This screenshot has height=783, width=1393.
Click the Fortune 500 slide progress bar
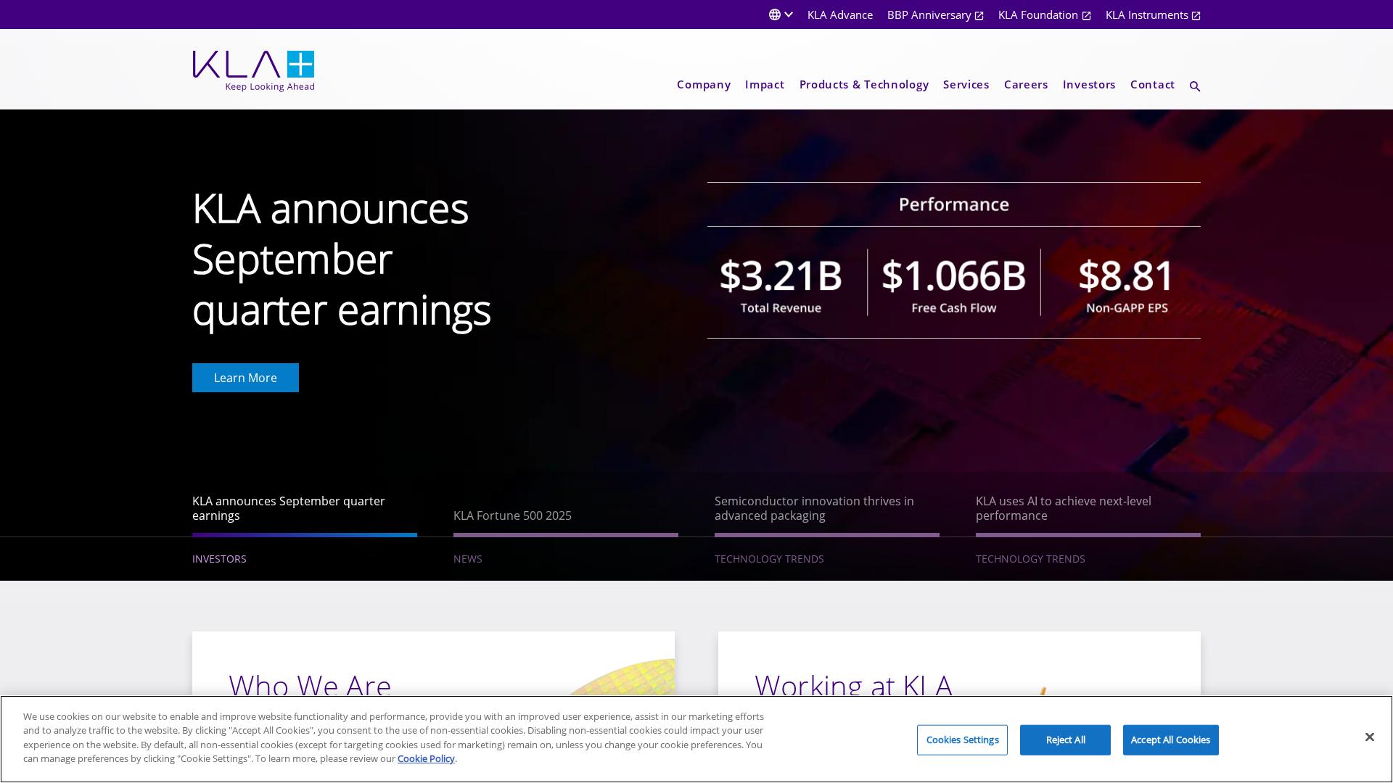click(x=566, y=535)
